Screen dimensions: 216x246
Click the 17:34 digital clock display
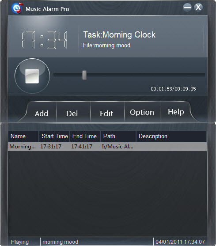click(x=44, y=40)
